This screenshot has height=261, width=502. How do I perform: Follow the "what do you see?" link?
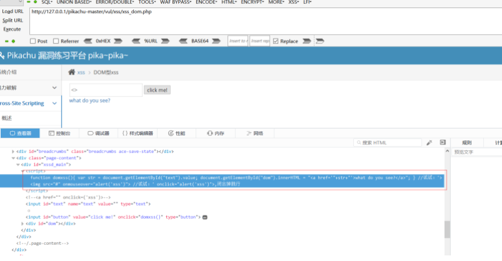[90, 100]
